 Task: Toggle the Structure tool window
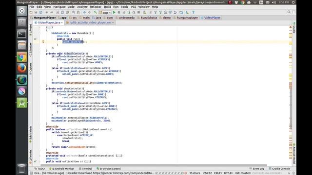tap(30, 50)
